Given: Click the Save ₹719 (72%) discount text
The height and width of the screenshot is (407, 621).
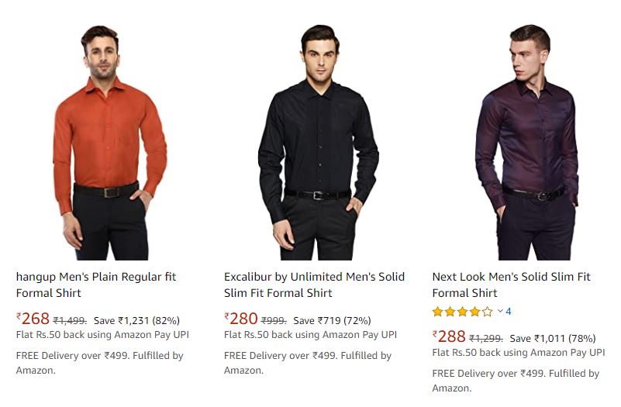Looking at the screenshot, I should [332, 320].
